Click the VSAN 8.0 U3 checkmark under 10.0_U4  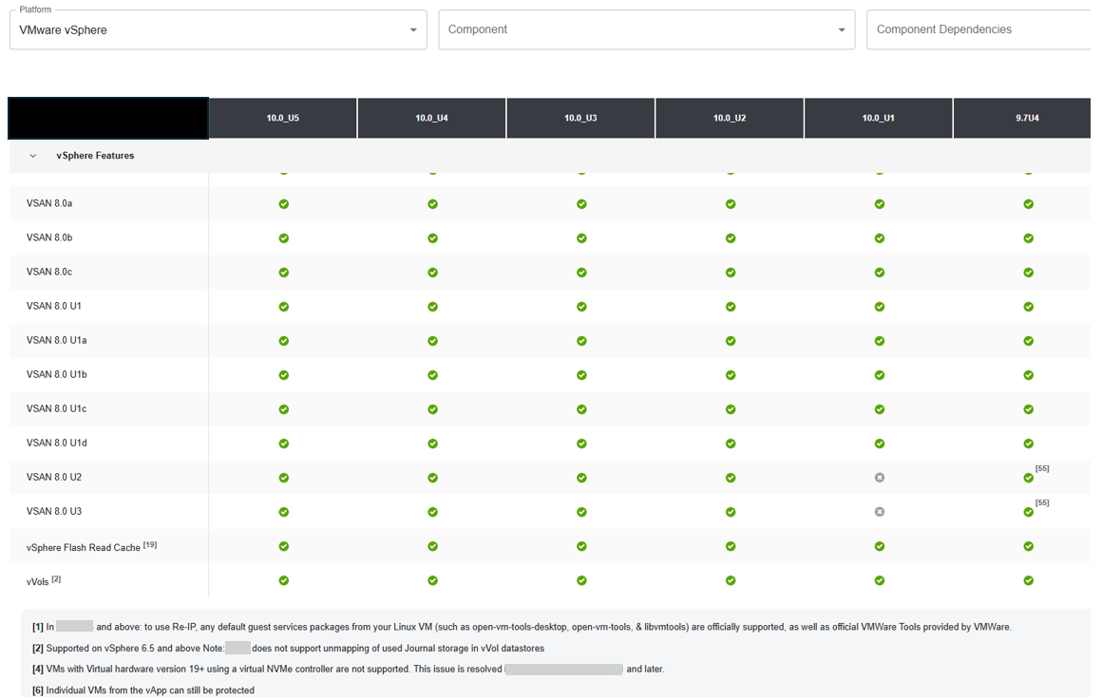point(433,512)
